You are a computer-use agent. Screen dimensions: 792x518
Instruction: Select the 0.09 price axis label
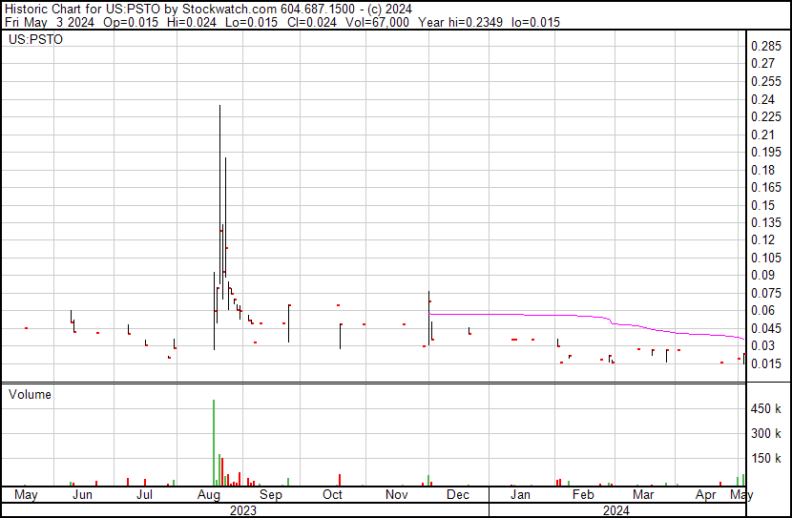tap(762, 275)
